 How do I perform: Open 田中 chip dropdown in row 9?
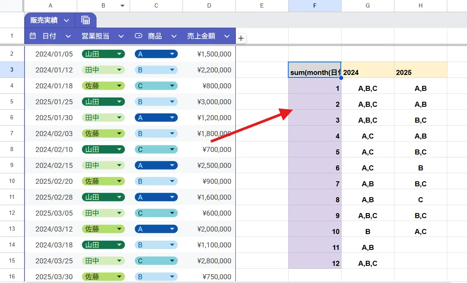point(119,165)
